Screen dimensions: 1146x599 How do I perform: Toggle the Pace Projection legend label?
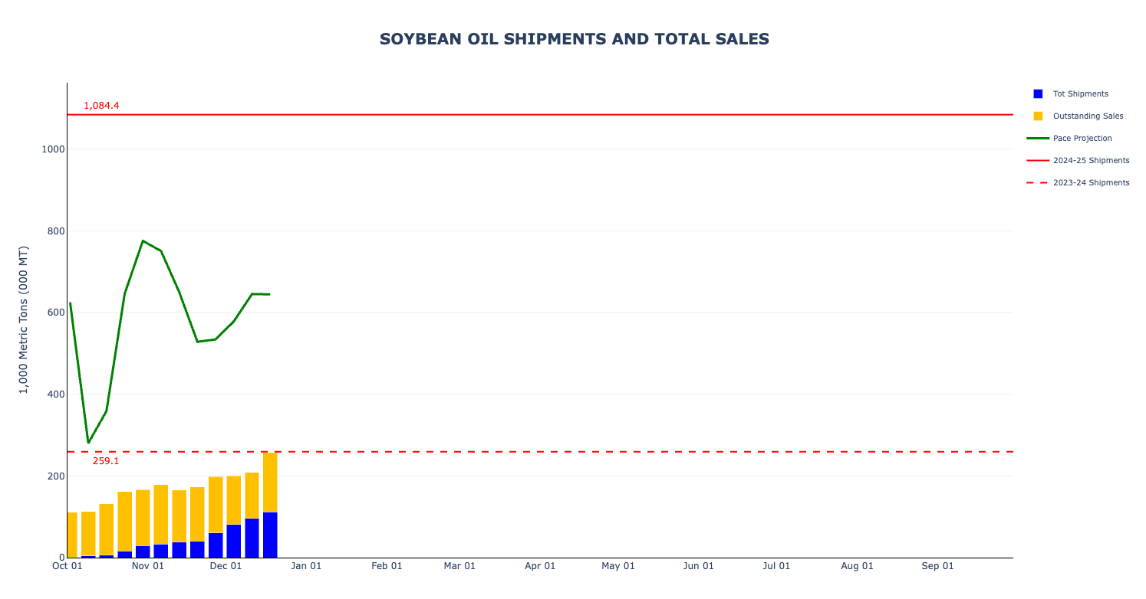[1082, 139]
